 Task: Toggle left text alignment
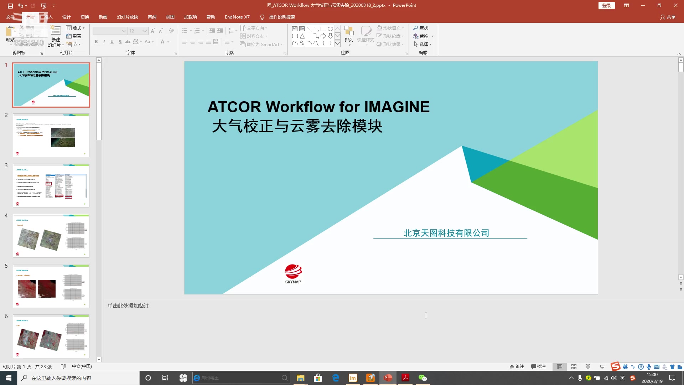[x=185, y=42]
